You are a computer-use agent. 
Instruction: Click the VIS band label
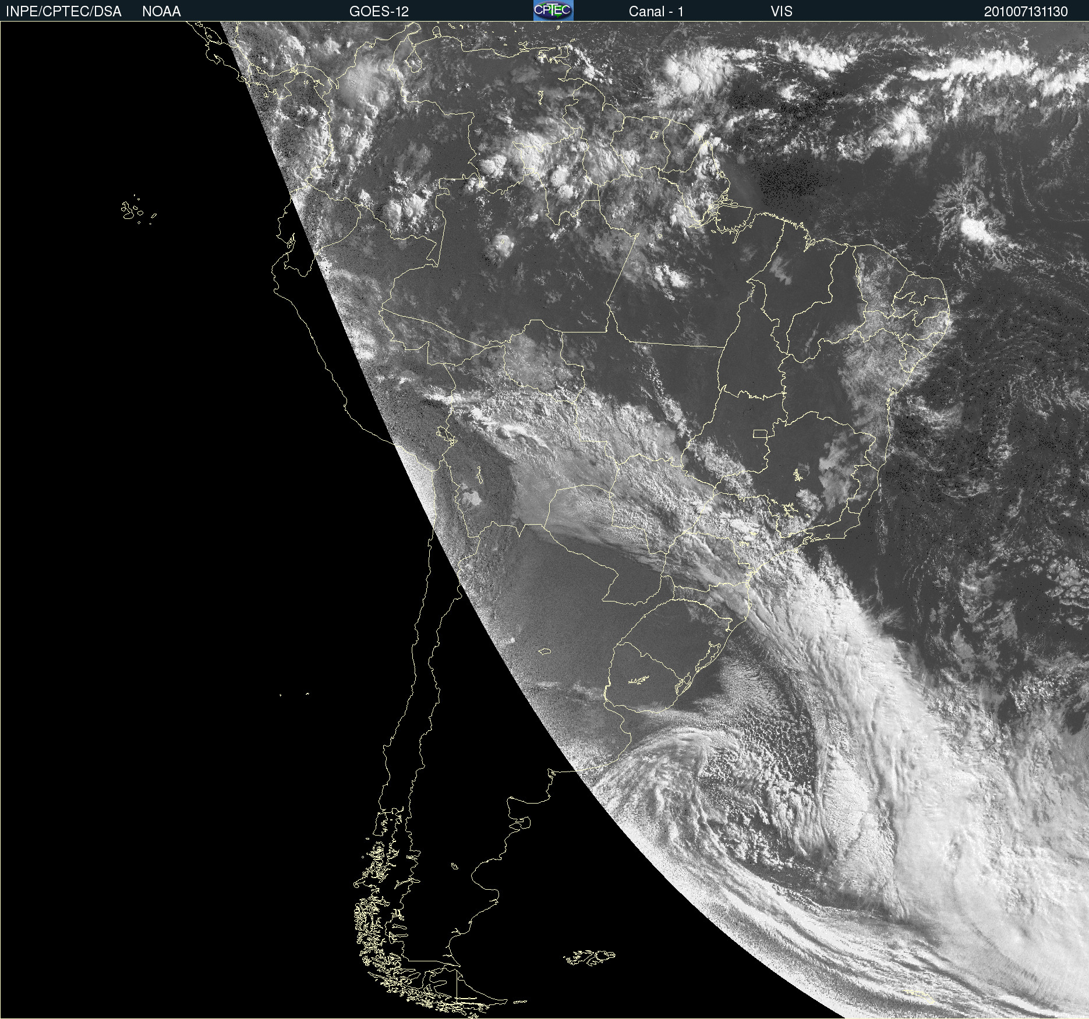(x=782, y=12)
